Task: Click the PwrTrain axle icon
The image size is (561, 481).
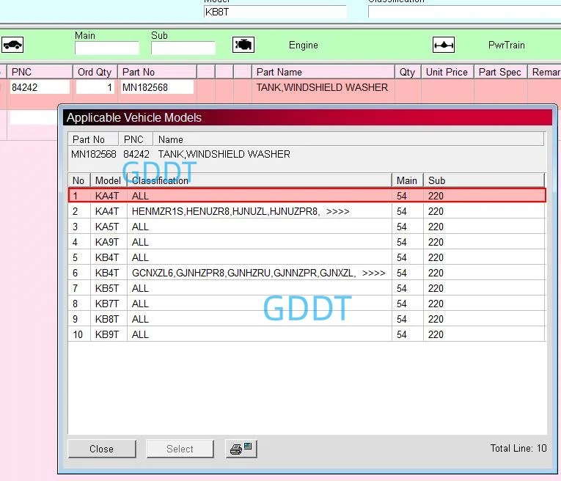Action: pyautogui.click(x=443, y=45)
